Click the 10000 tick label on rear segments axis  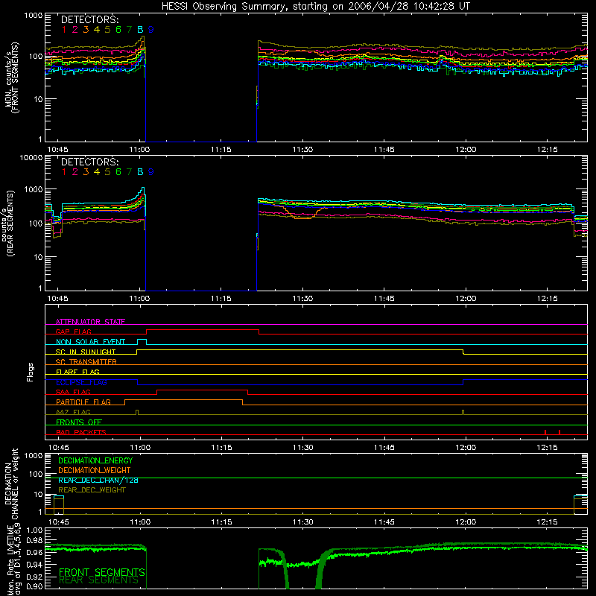pos(31,157)
